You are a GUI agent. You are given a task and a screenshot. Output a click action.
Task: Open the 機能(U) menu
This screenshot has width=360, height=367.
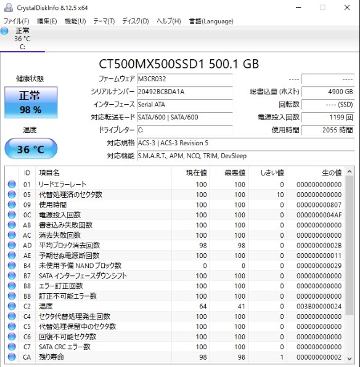[75, 21]
